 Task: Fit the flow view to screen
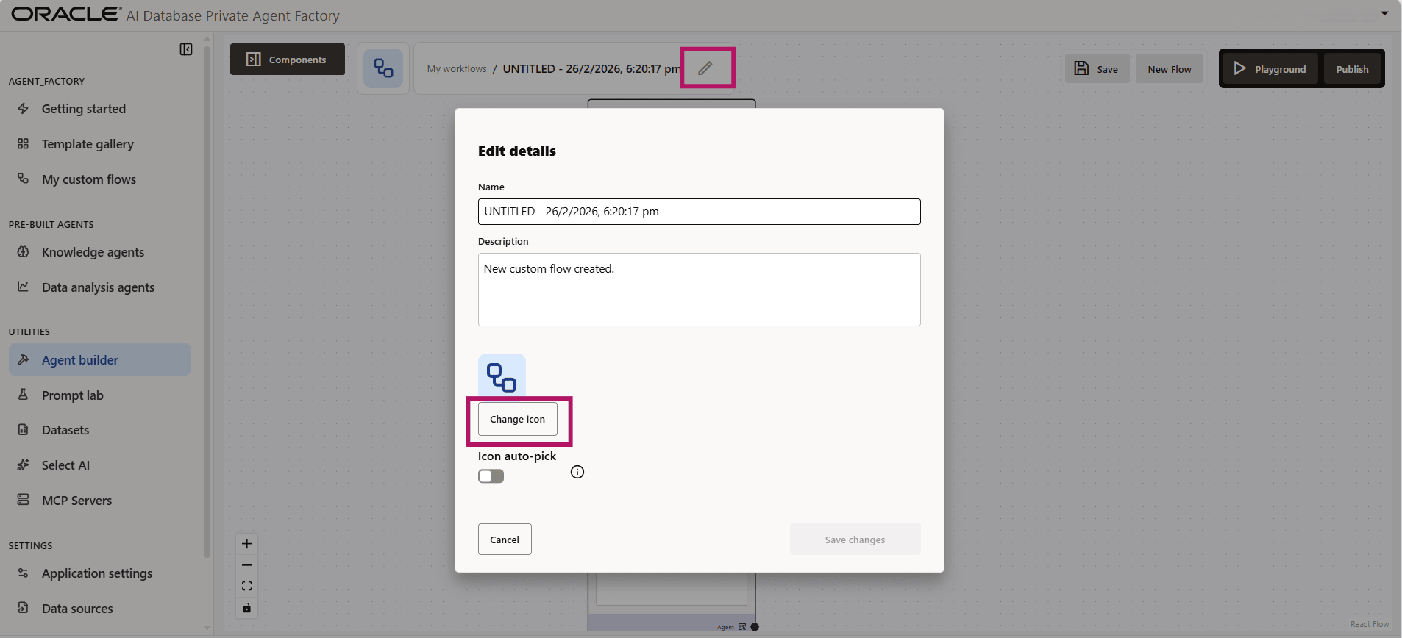click(x=247, y=587)
